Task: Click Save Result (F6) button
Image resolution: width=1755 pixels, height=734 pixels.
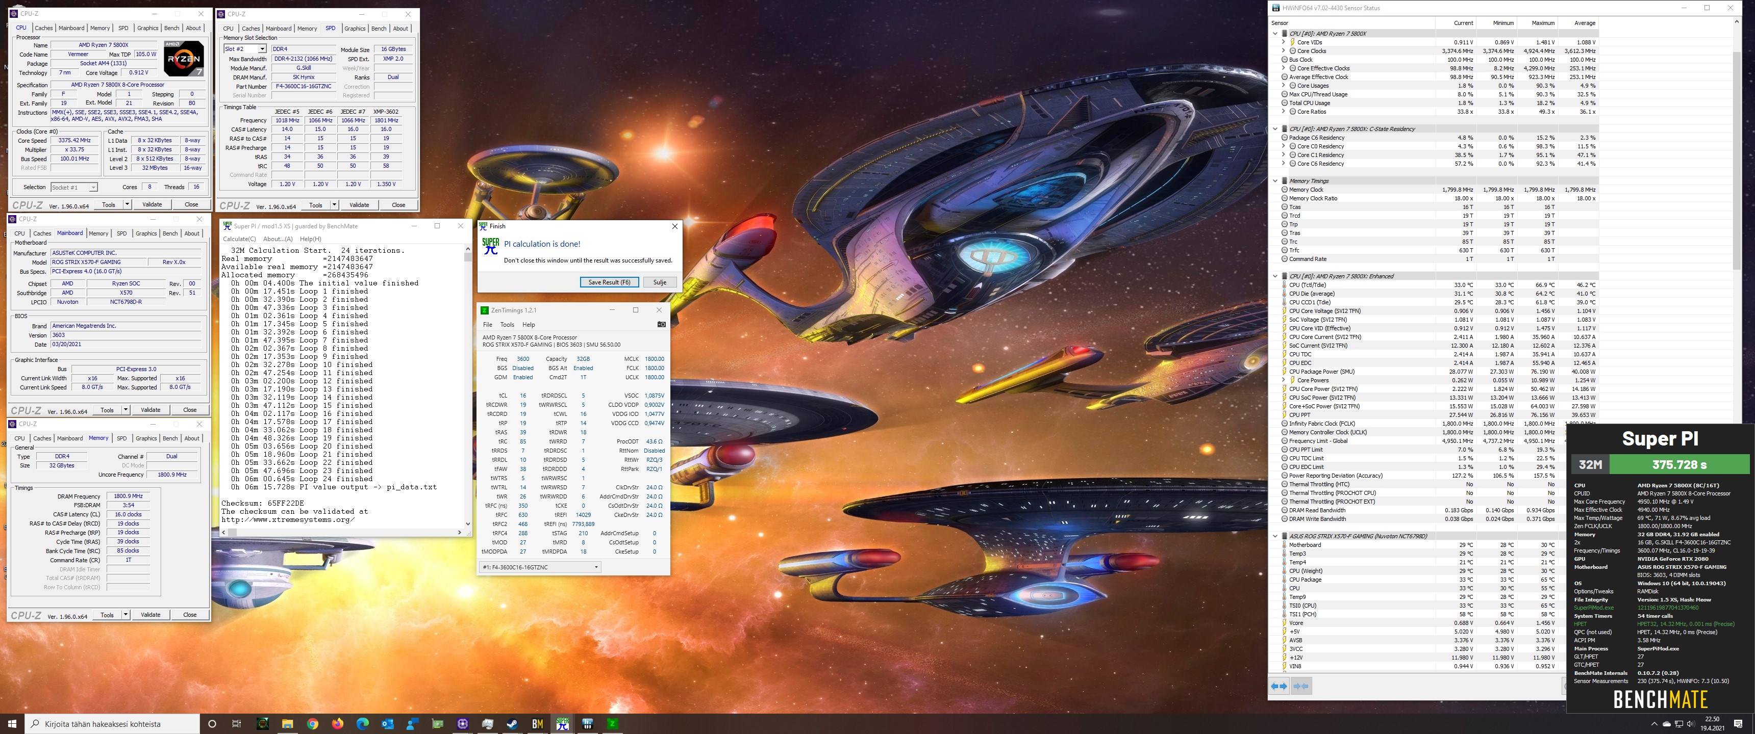Action: tap(609, 282)
